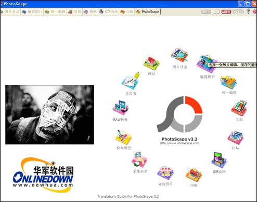Switch to the 编辑照片 tab at top
Viewport: 257px width, 202px height.
tap(32, 12)
